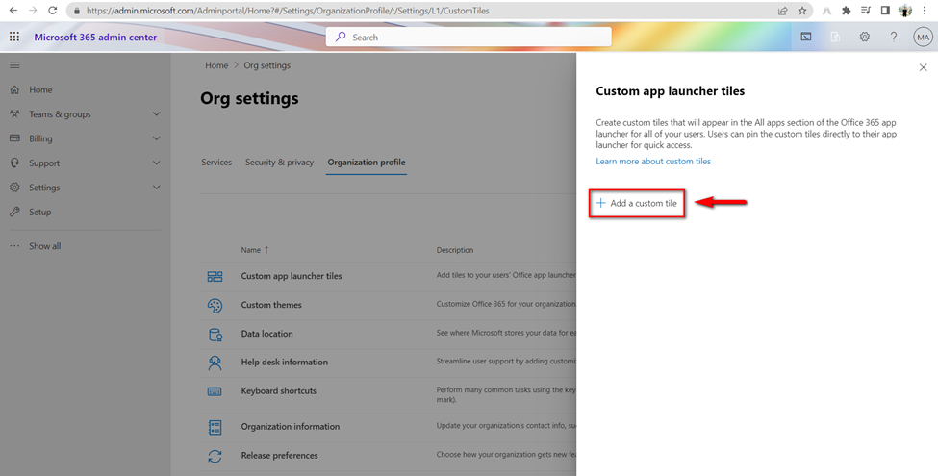Click the Custom themes palette icon
The image size is (938, 476).
[x=215, y=305]
